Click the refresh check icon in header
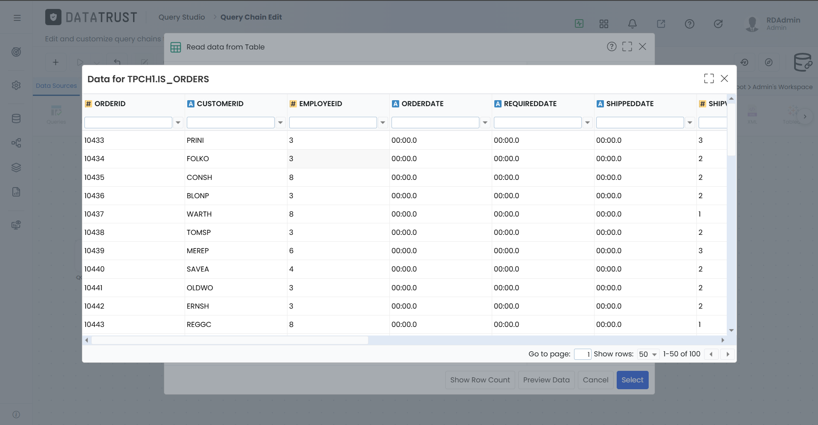818x425 pixels. [718, 24]
